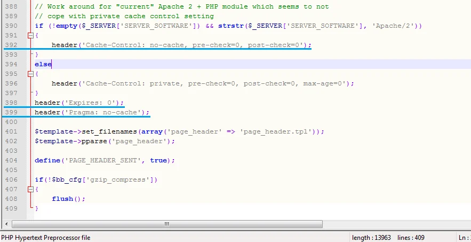Viewport: 471px width, 242px height.
Task: Click the flush() call on line 408
Action: [68, 199]
